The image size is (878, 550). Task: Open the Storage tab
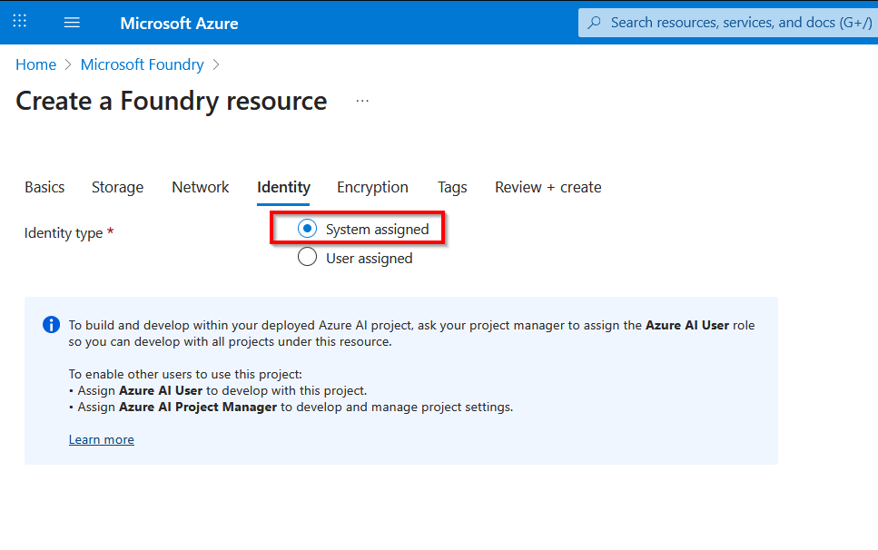click(x=117, y=187)
